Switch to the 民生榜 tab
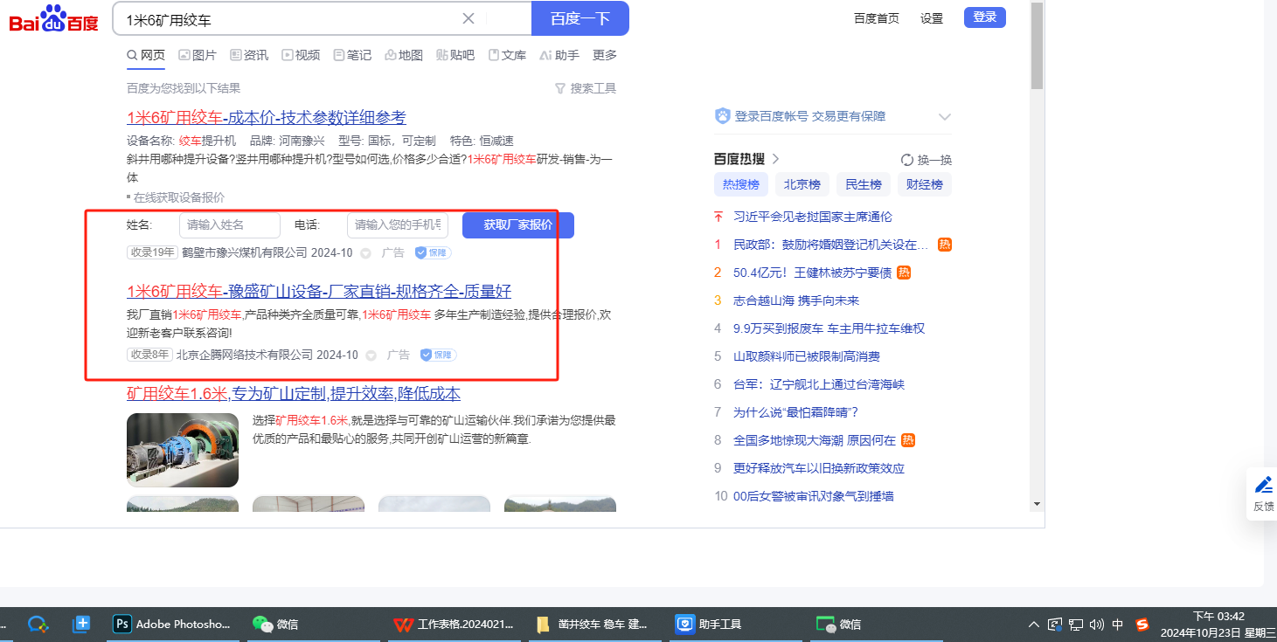The width and height of the screenshot is (1277, 642). click(x=864, y=184)
